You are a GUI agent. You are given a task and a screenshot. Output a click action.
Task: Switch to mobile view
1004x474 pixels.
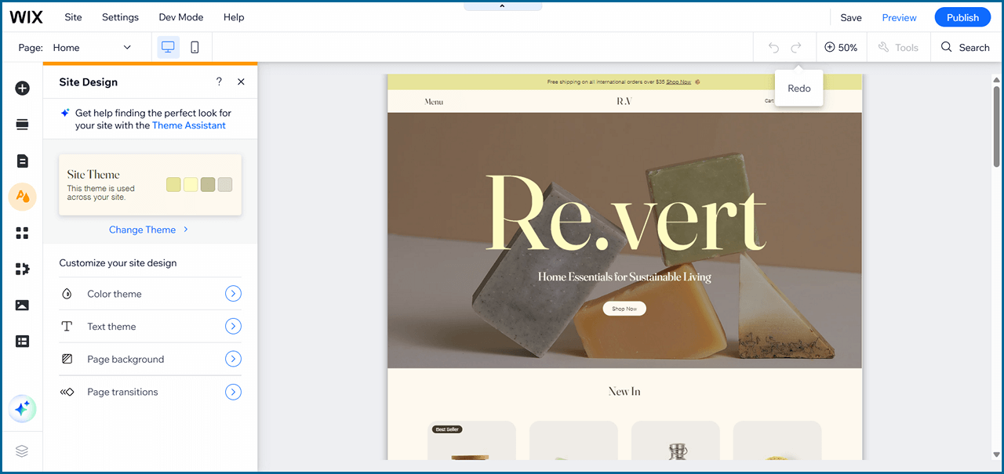[x=195, y=47]
